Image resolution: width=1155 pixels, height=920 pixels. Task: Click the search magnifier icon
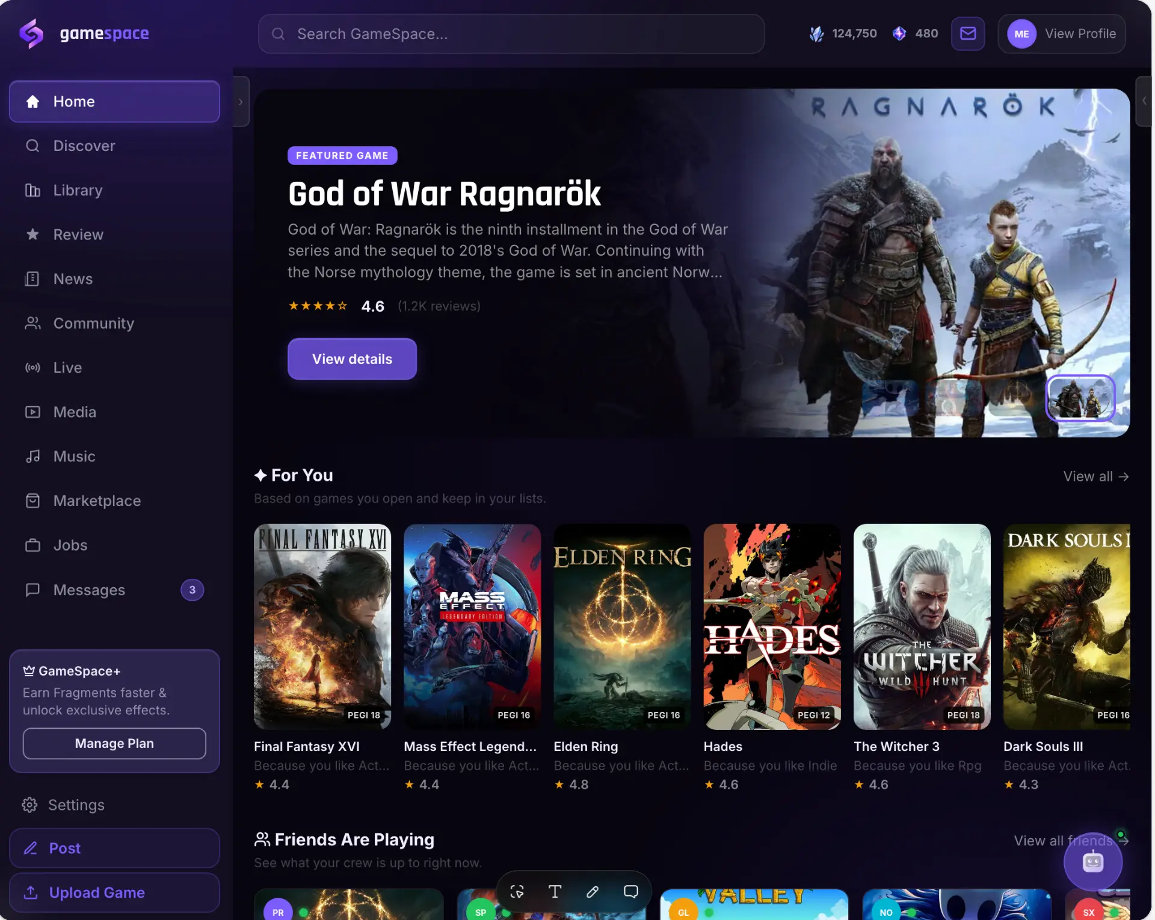[x=278, y=34]
